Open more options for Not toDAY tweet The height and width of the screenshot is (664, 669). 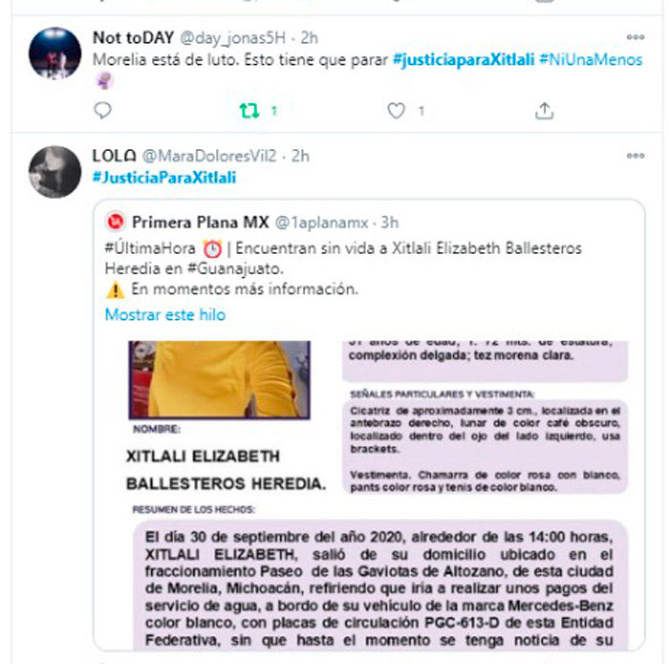point(636,37)
